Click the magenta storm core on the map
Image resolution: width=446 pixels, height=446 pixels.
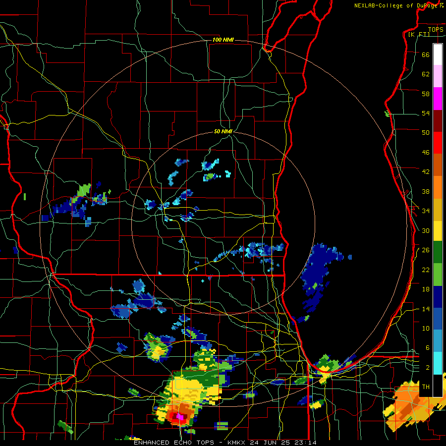point(180,416)
